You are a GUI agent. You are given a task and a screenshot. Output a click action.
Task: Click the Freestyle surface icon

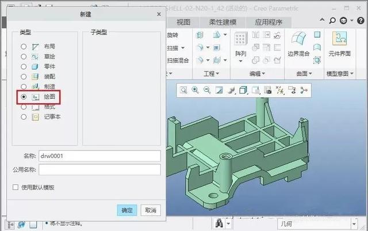point(317,60)
